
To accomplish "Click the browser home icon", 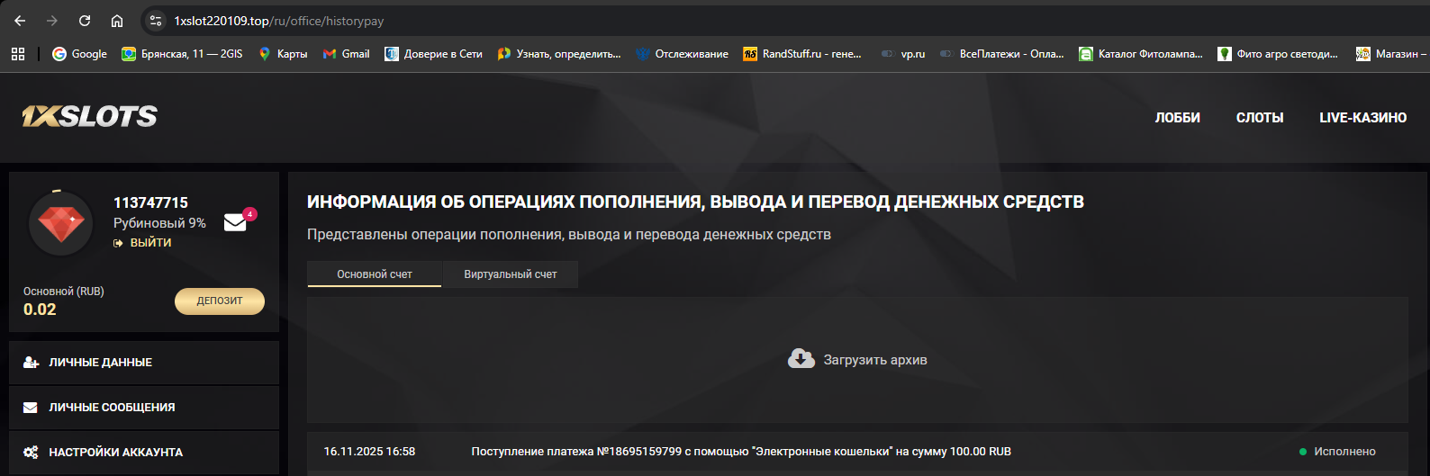I will click(117, 21).
